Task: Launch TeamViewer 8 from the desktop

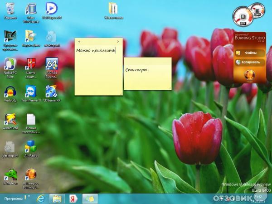Action: [31, 92]
